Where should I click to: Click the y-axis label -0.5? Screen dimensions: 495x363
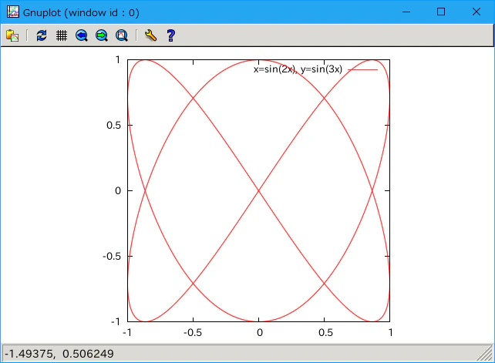(112, 257)
